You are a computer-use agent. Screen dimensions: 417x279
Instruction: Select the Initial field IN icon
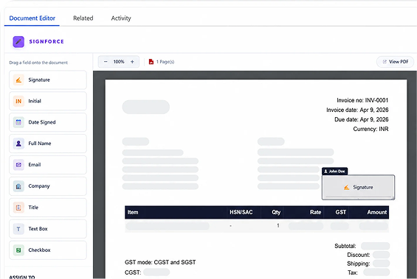point(18,101)
